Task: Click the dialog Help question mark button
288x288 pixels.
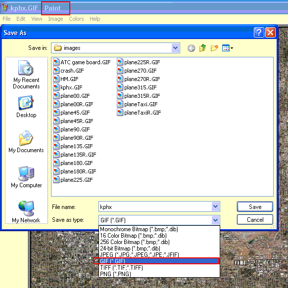Action: point(259,33)
